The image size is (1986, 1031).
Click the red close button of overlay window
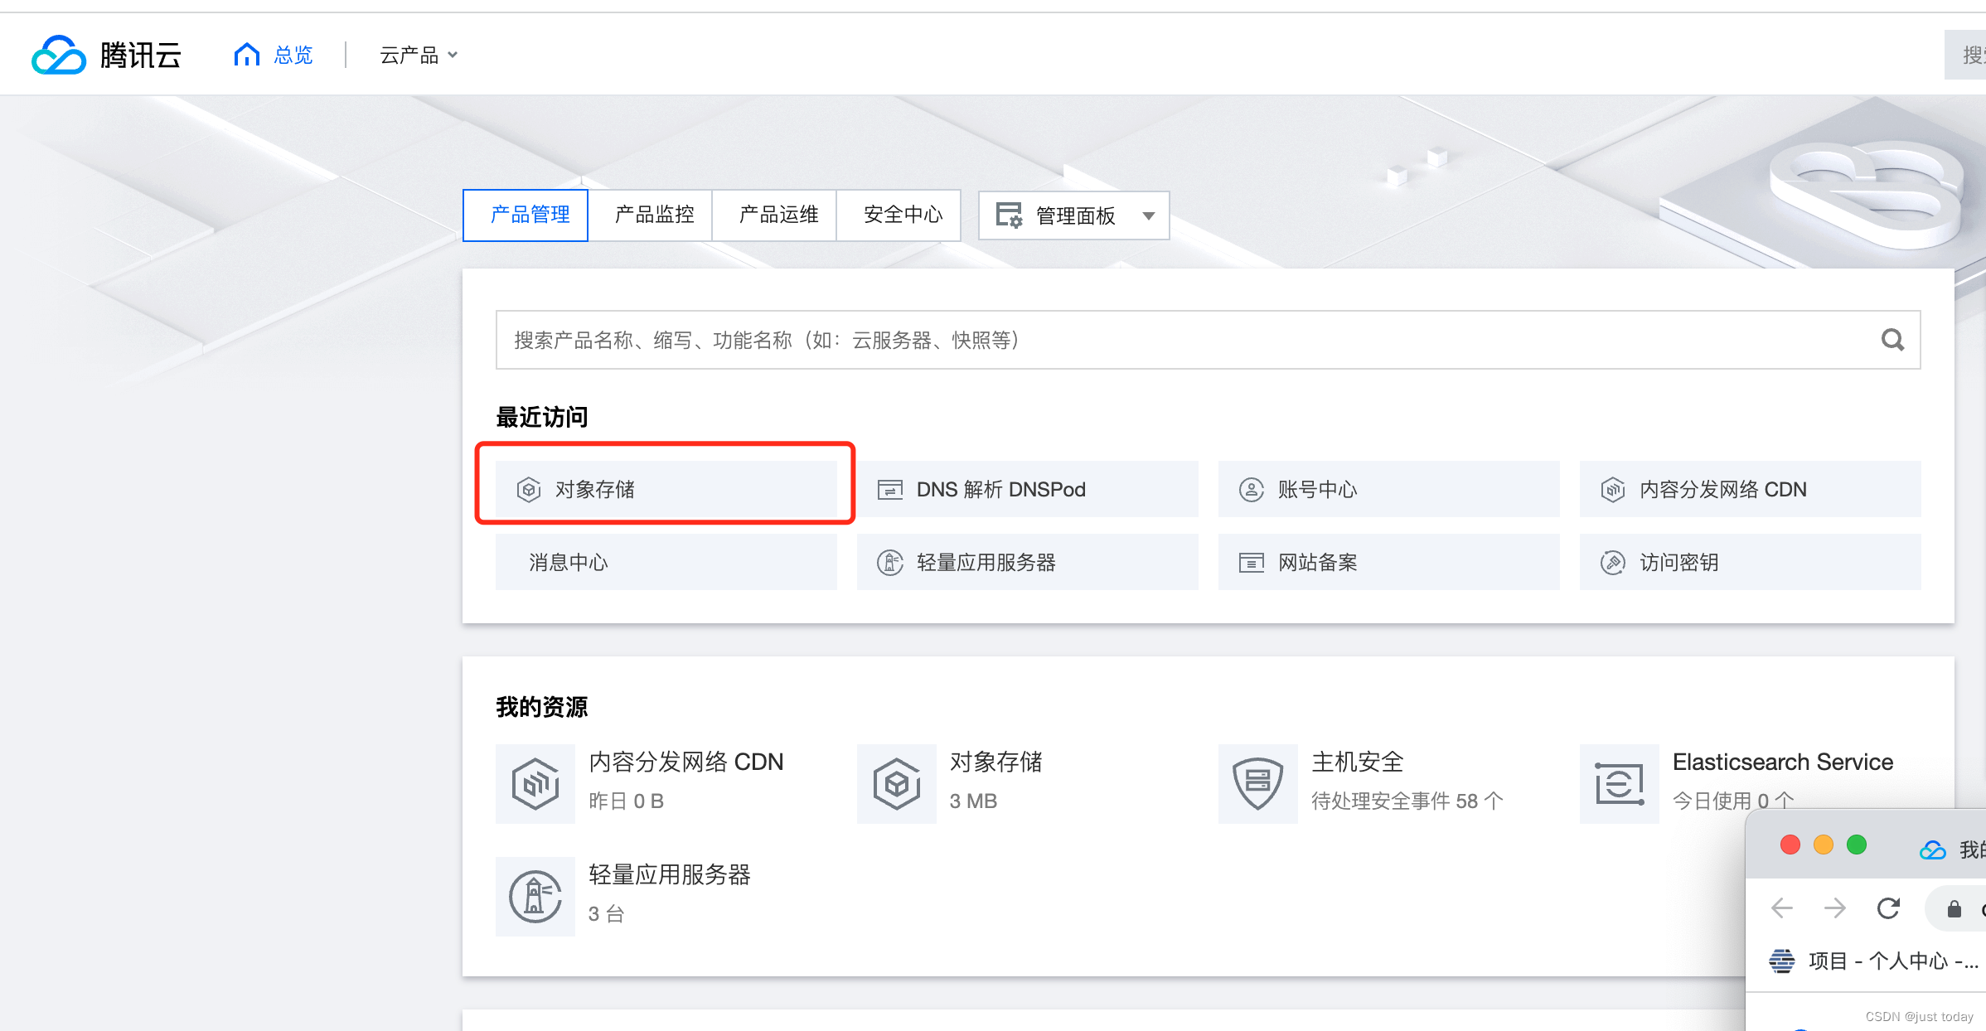1790,845
